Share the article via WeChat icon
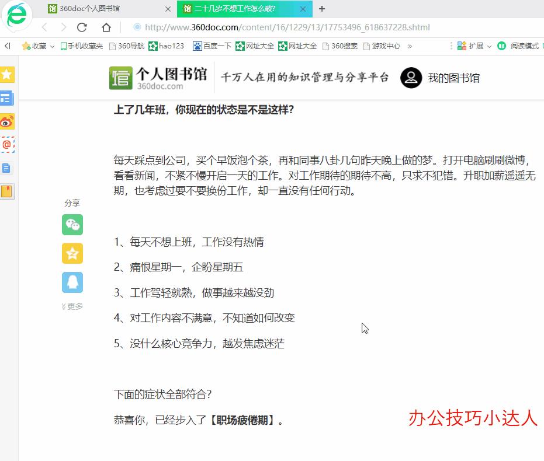The image size is (544, 461). point(72,225)
